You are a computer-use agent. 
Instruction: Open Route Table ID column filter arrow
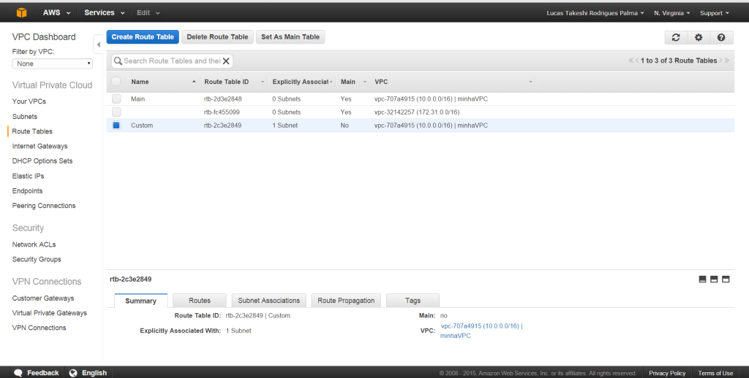(263, 82)
